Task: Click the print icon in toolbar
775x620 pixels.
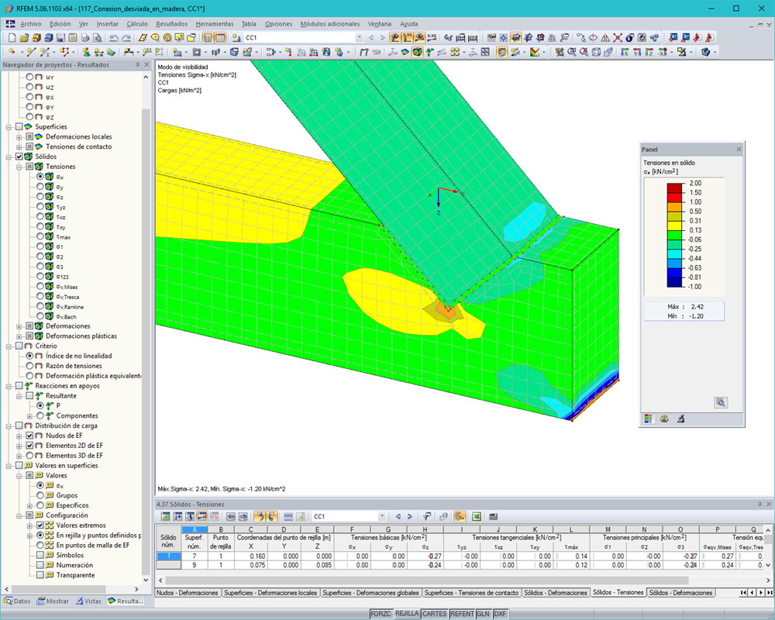Action: (85, 37)
